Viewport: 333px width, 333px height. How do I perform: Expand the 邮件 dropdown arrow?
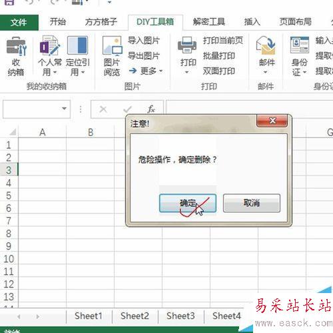tap(265, 72)
